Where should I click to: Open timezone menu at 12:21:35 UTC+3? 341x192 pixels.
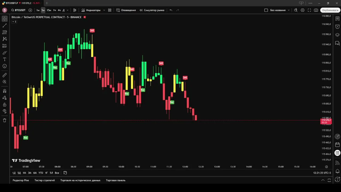322,173
